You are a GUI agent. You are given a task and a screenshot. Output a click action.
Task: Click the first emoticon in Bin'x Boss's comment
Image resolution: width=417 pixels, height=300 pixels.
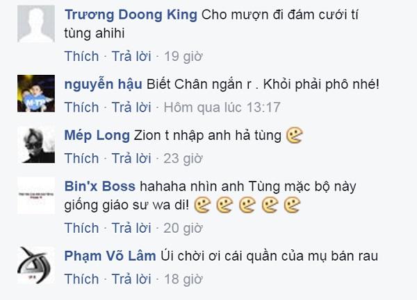[203, 205]
